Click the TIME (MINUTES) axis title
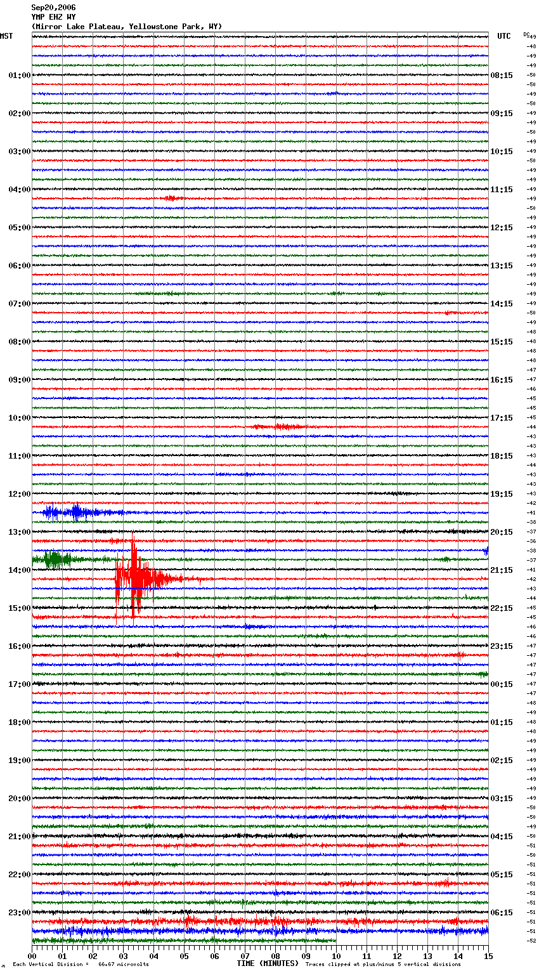Screen dimensions: 539x973 pyautogui.click(x=268, y=963)
